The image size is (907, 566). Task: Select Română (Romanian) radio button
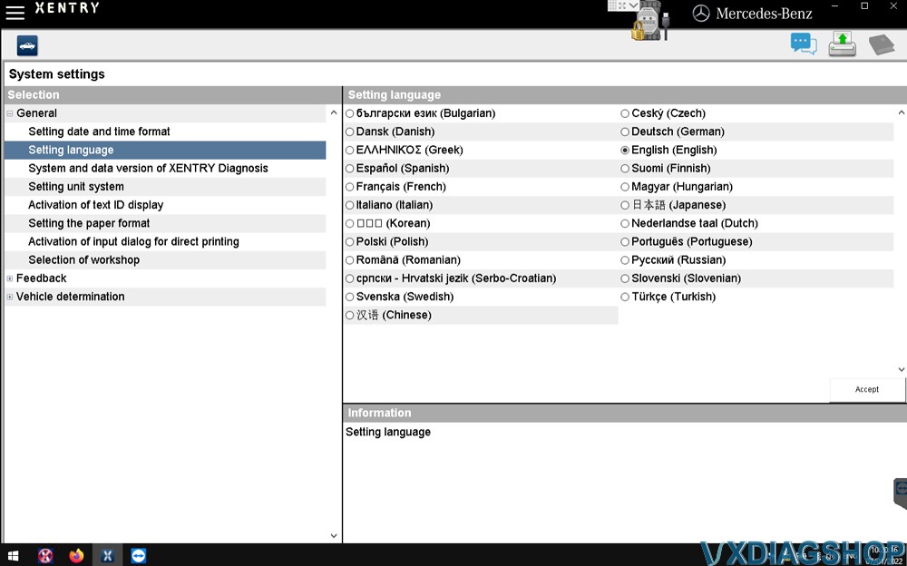tap(349, 260)
